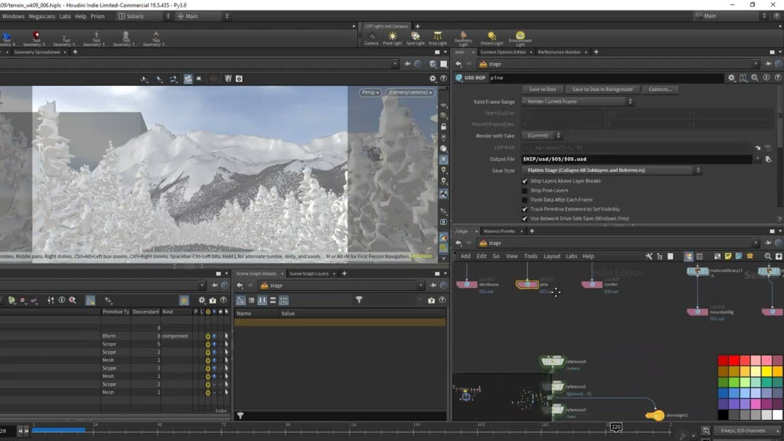784x441 pixels.
Task: Click the Save to Disk button
Action: click(542, 89)
